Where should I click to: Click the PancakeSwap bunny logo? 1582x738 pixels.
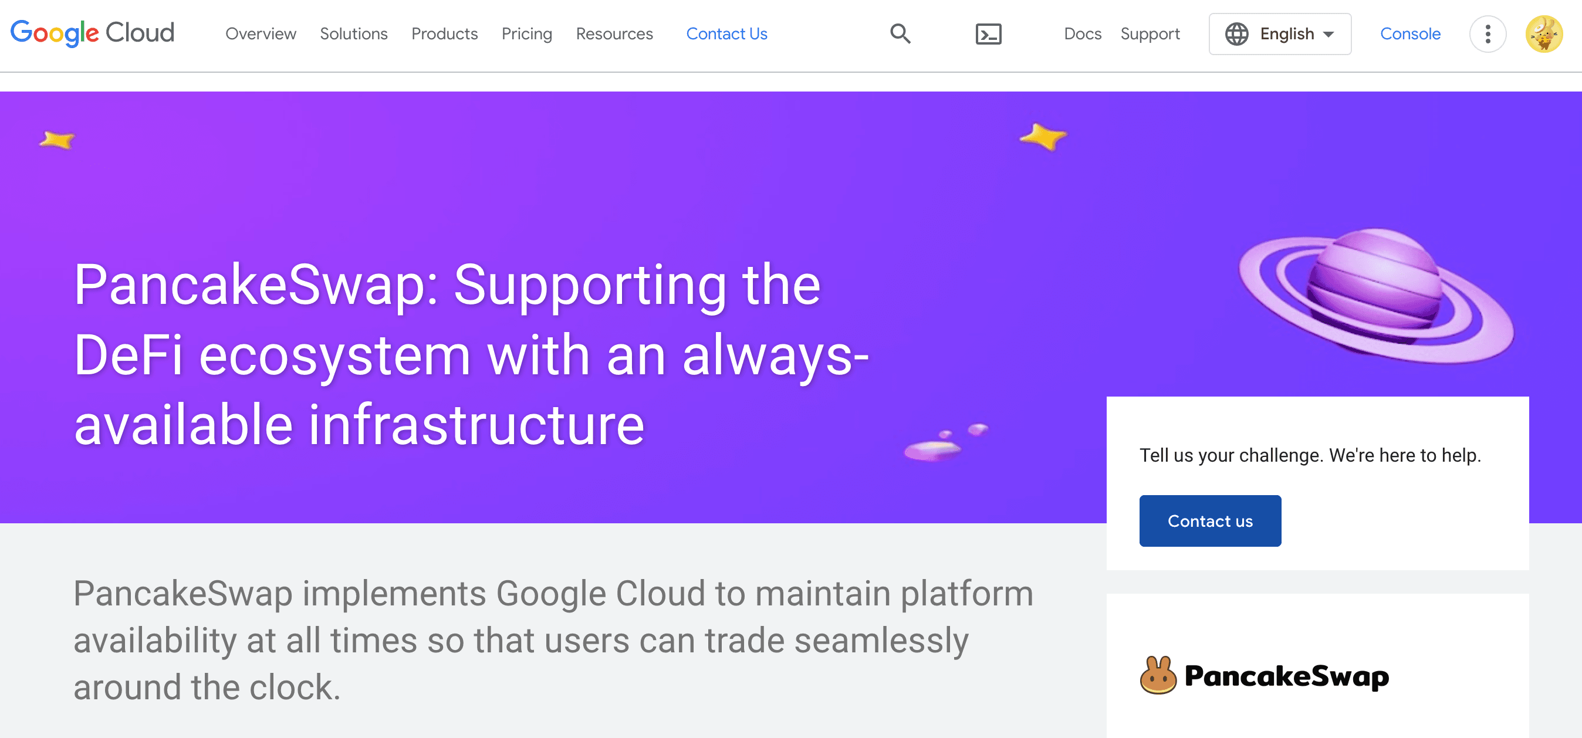pyautogui.click(x=1158, y=675)
